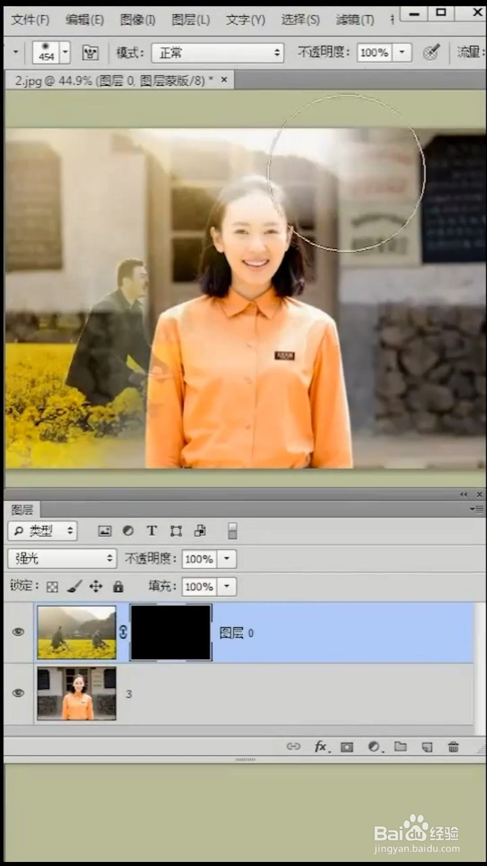Select the 图层 panel tab
This screenshot has width=487, height=866.
[x=22, y=509]
